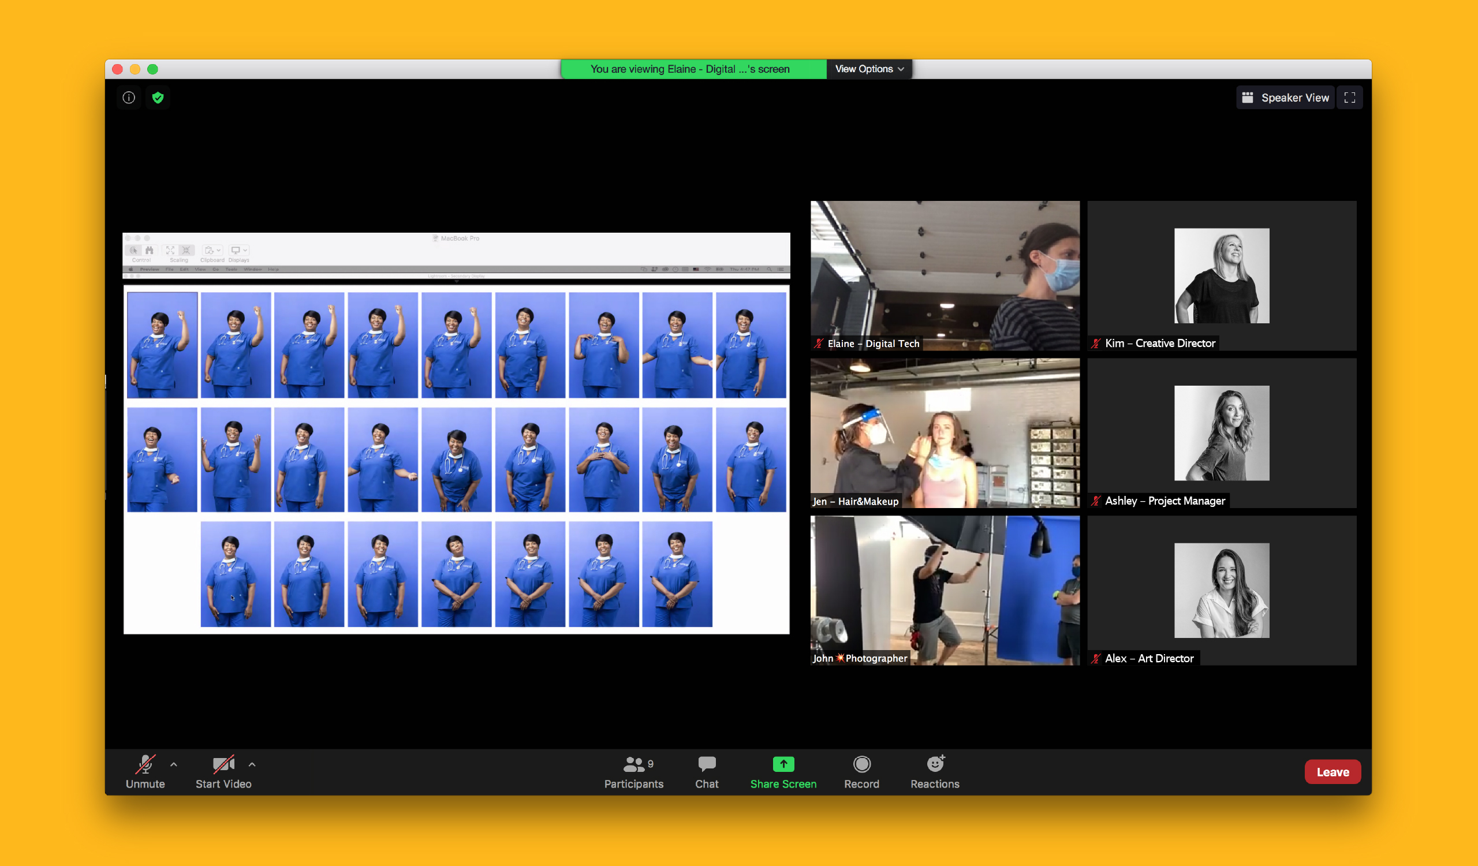Click the muted mic indicator on Kim's tile
This screenshot has width=1478, height=866.
click(x=1095, y=343)
